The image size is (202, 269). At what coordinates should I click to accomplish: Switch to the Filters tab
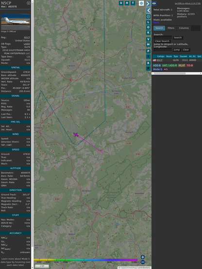171,28
